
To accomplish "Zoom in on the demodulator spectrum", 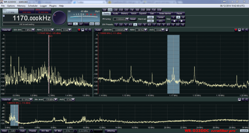I will (243, 30).
